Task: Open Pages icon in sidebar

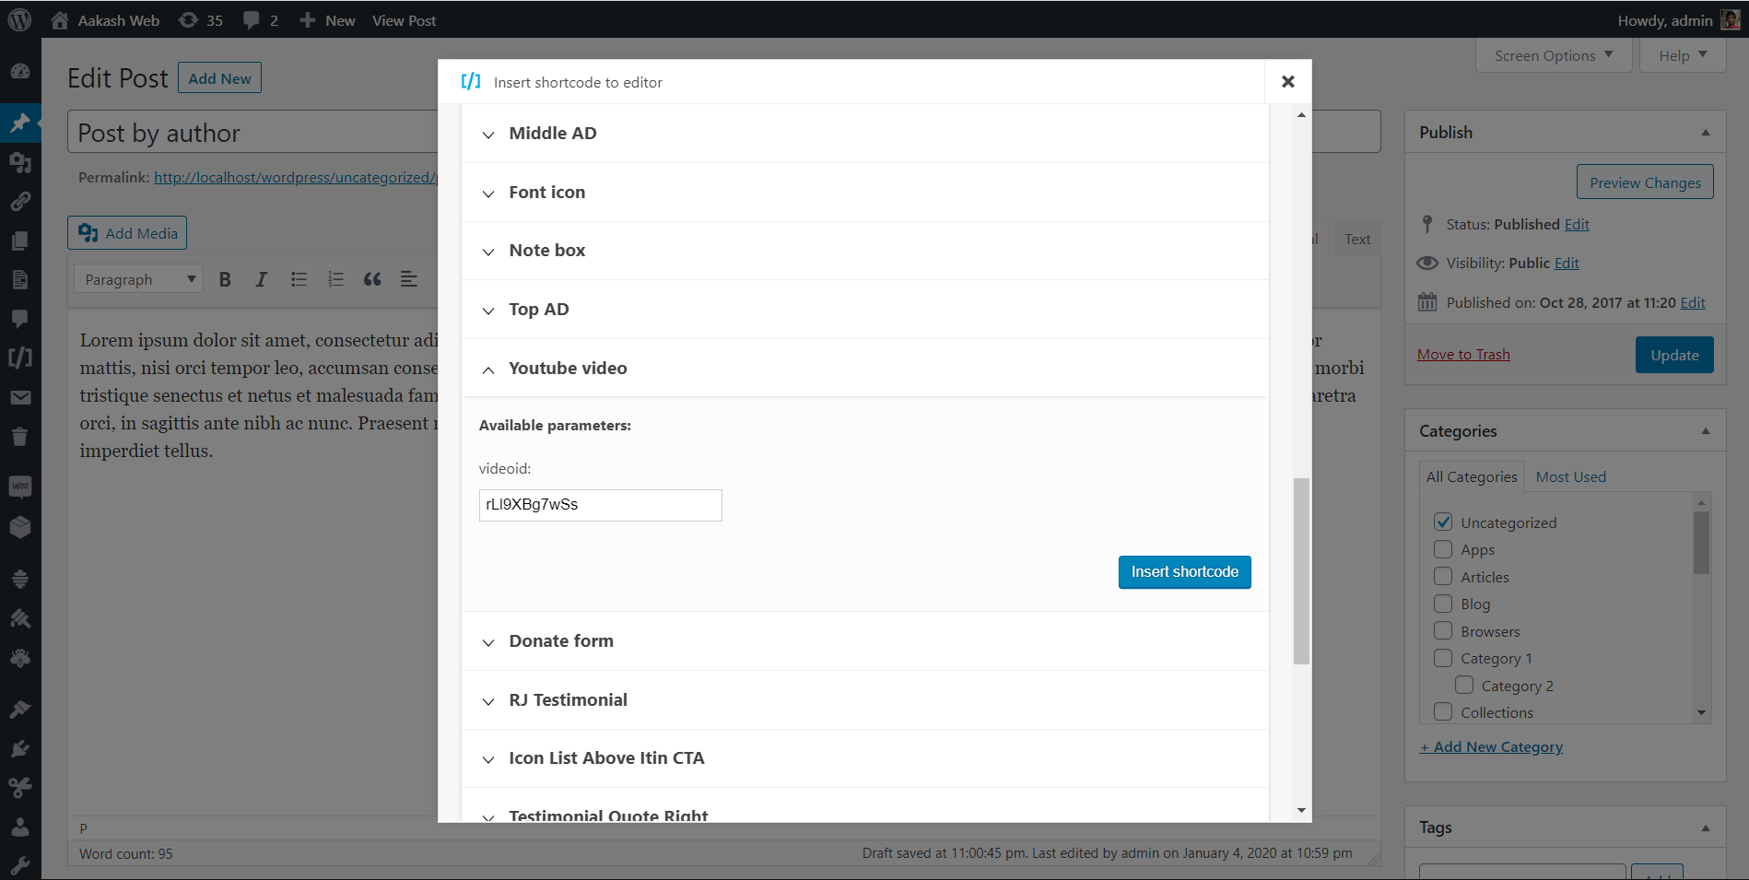Action: point(20,279)
